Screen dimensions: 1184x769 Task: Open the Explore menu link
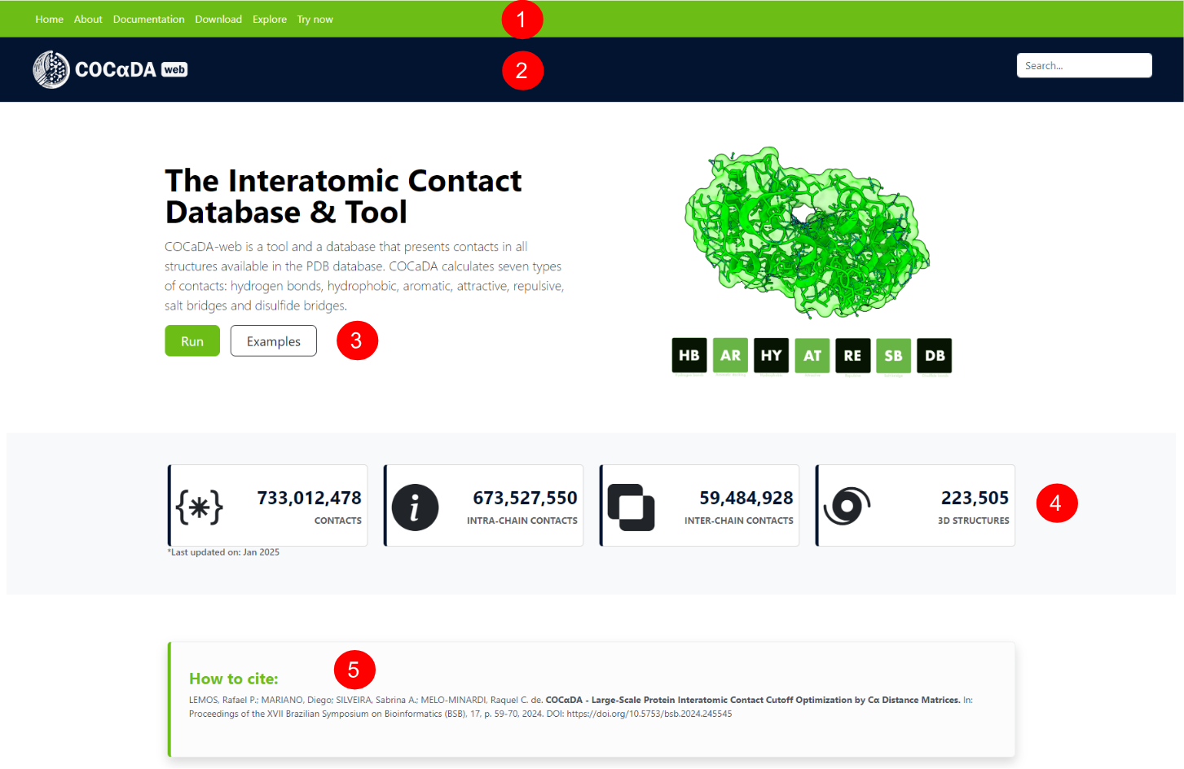(270, 19)
